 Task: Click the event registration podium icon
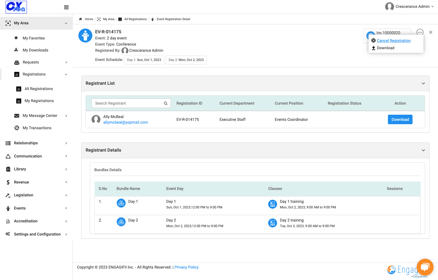click(x=85, y=36)
